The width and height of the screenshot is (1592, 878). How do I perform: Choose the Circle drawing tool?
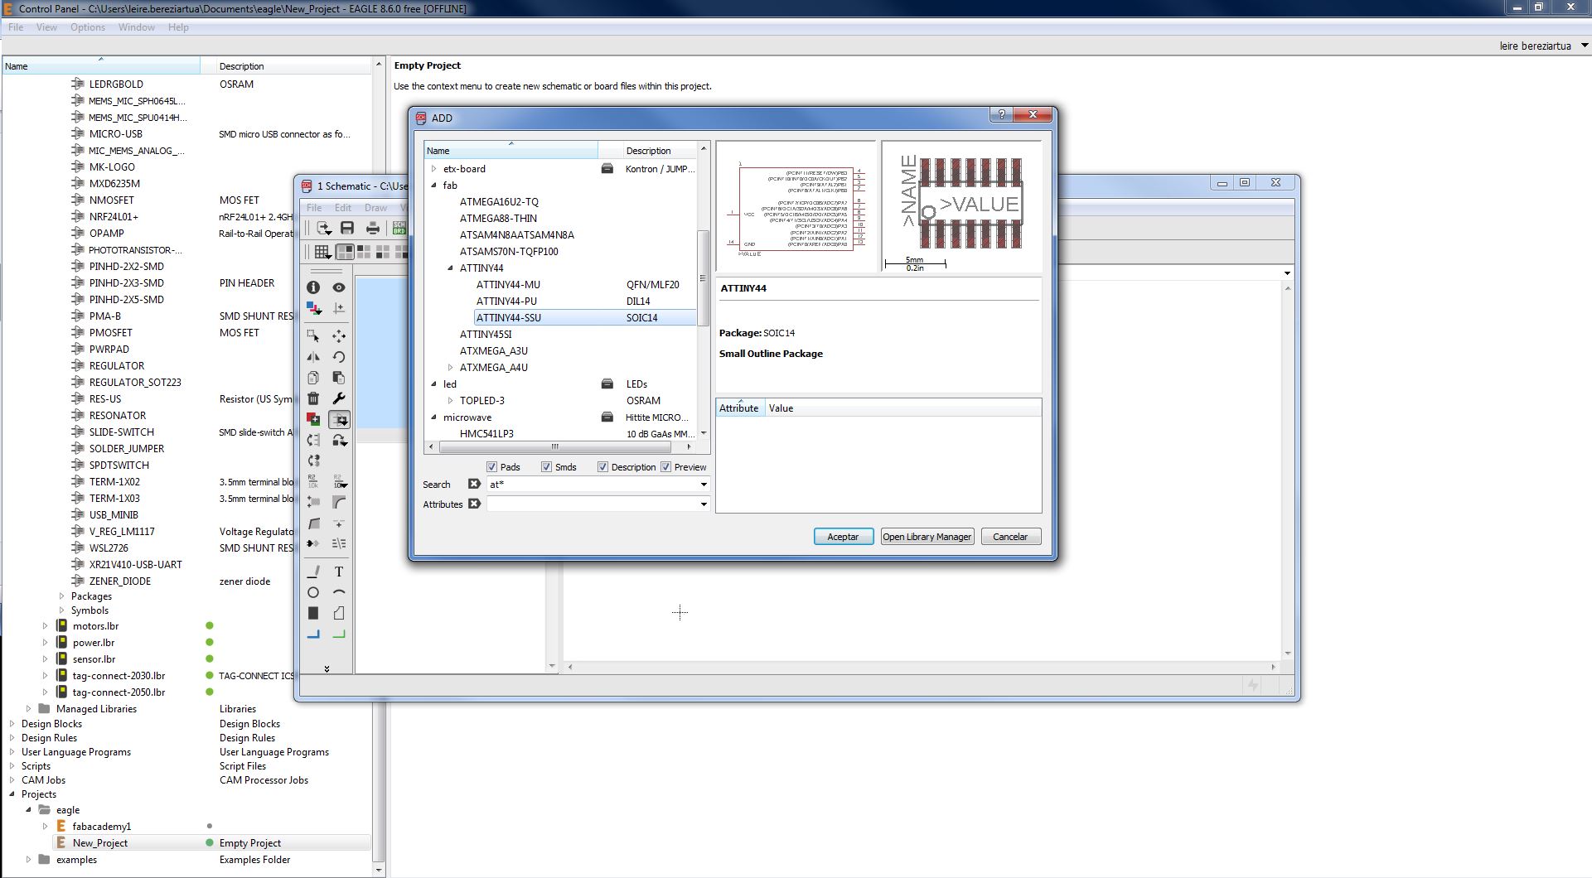click(313, 592)
